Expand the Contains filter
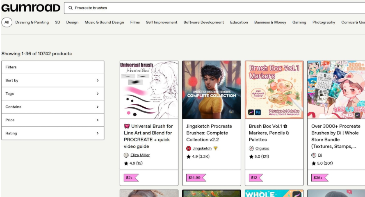Image resolution: width=365 pixels, height=197 pixels. 53,107
